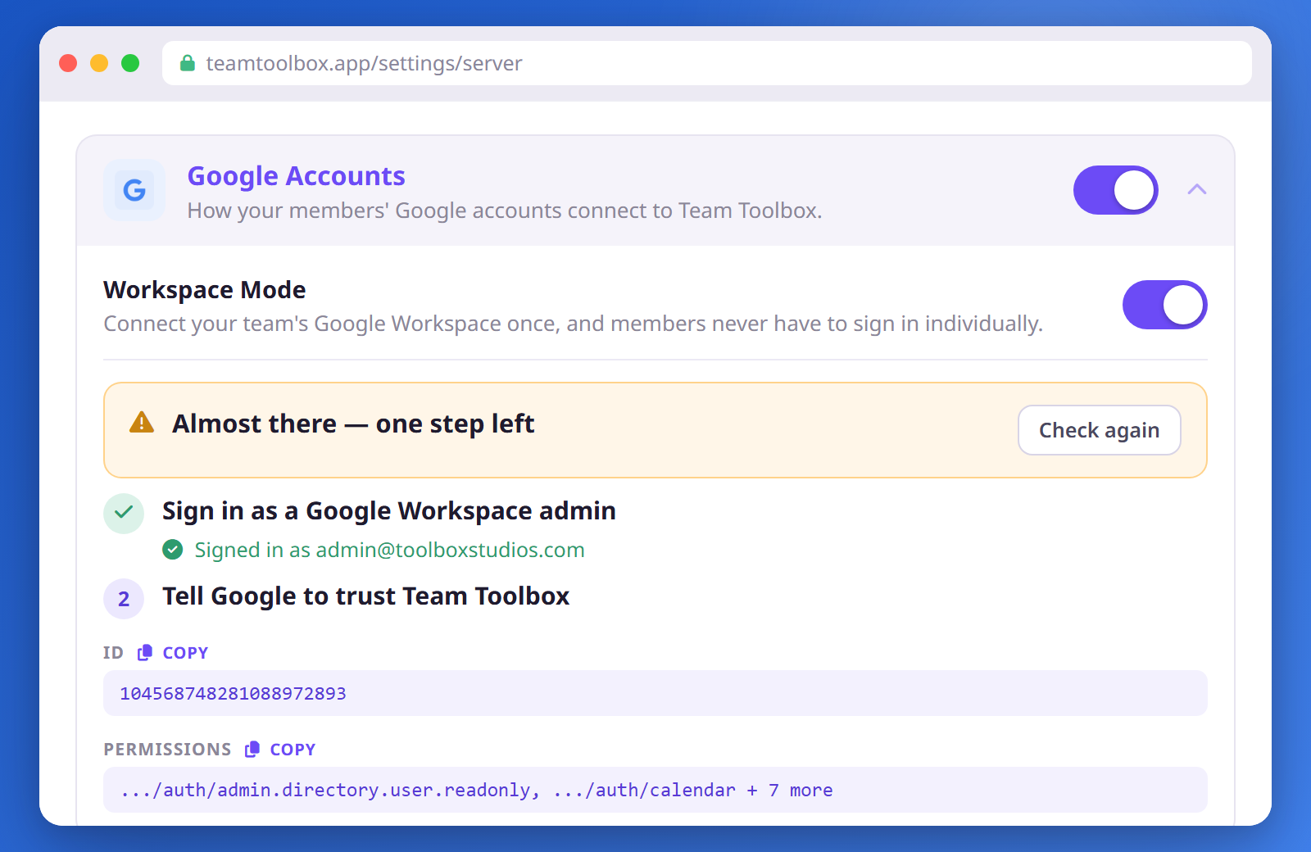Image resolution: width=1311 pixels, height=852 pixels.
Task: Click the step 2 number badge
Action: (x=124, y=599)
